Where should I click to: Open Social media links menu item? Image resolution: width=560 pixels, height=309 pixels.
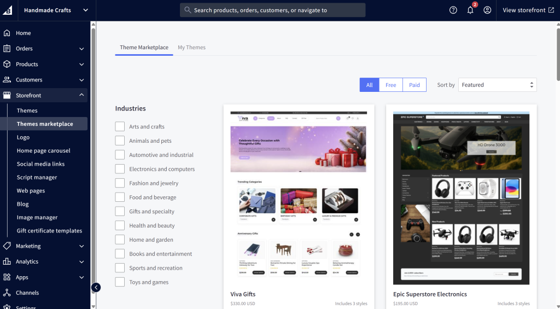pos(40,164)
